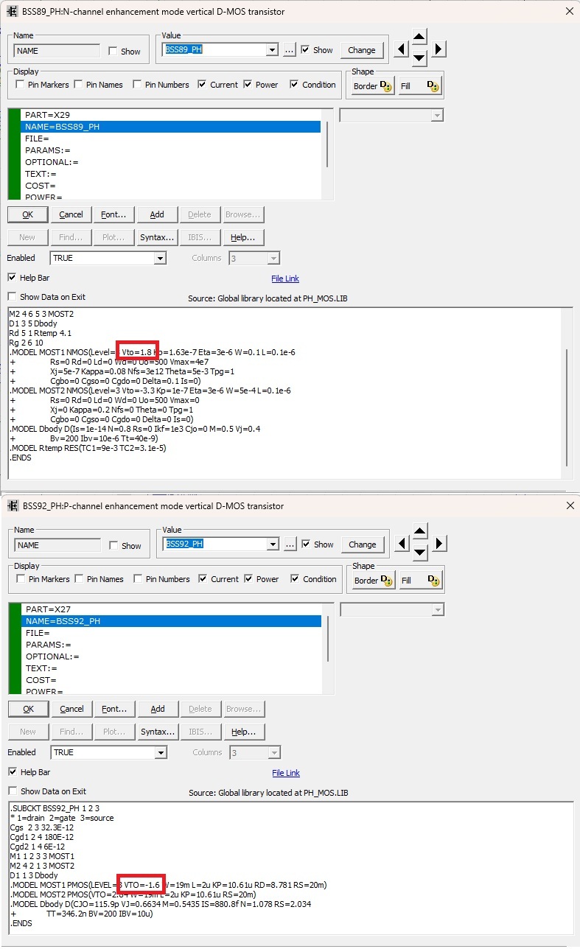Enable Pin Names in BSS89_PH dialog
The height and width of the screenshot is (949, 580).
tap(79, 85)
